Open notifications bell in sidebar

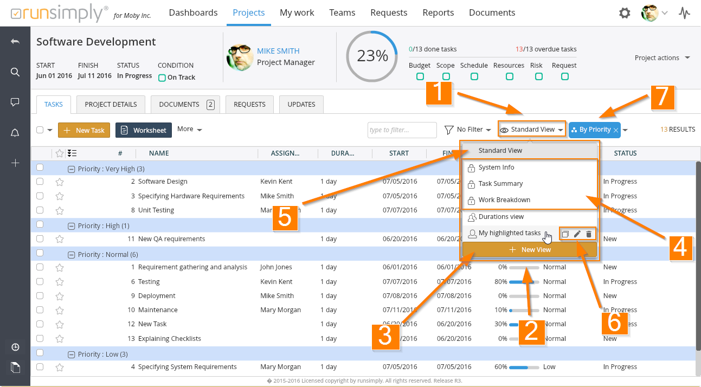pos(15,133)
